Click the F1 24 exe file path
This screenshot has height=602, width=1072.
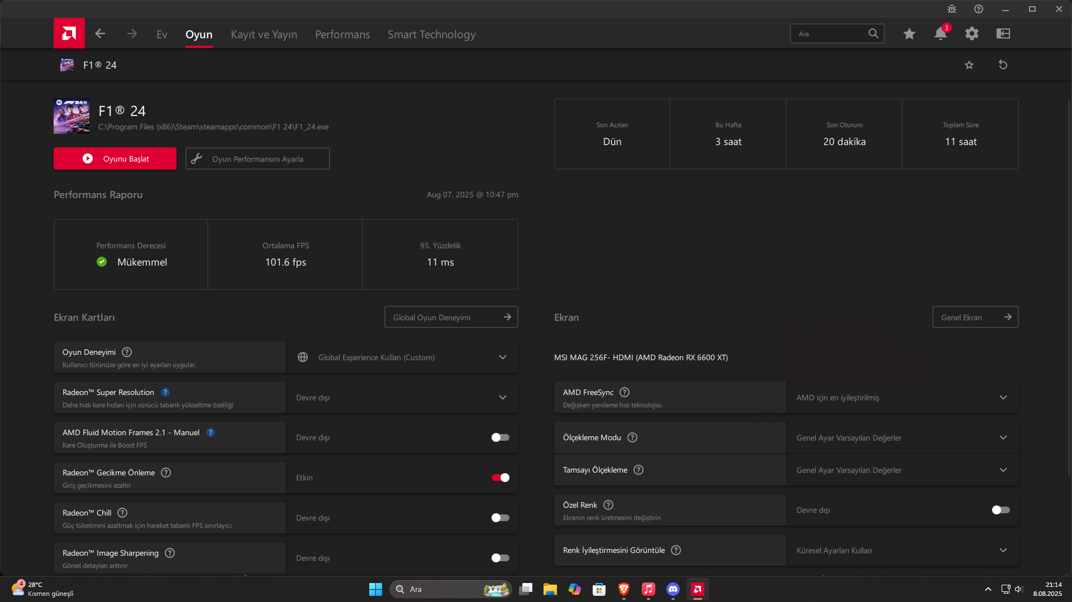pos(213,127)
